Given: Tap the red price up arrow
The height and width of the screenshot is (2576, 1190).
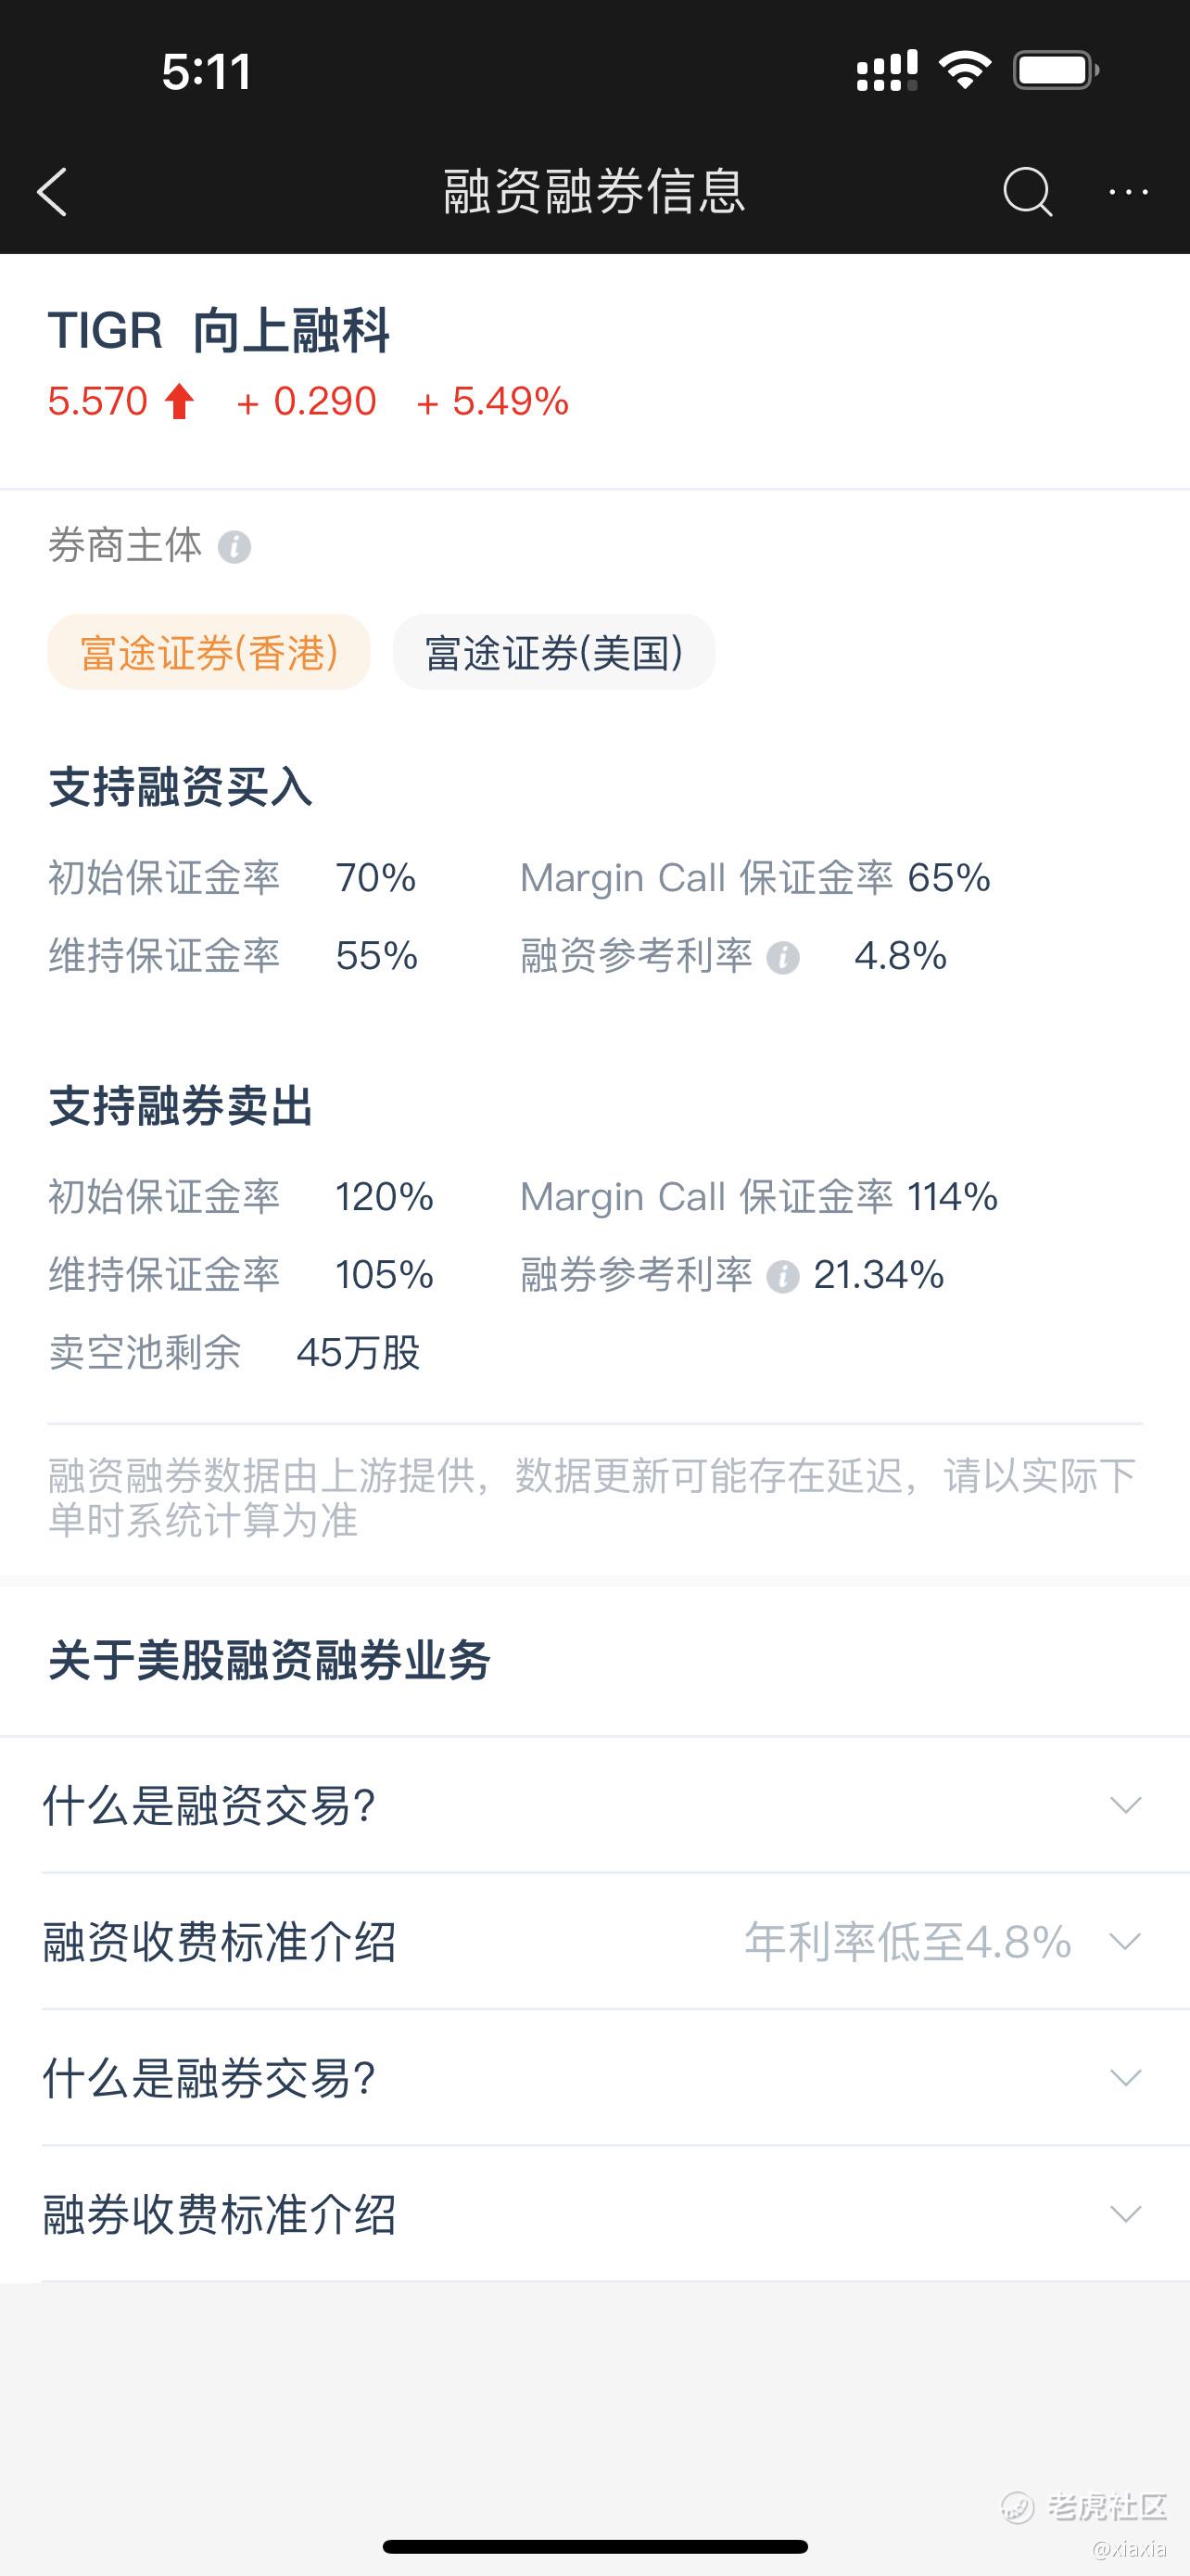Looking at the screenshot, I should pos(180,402).
